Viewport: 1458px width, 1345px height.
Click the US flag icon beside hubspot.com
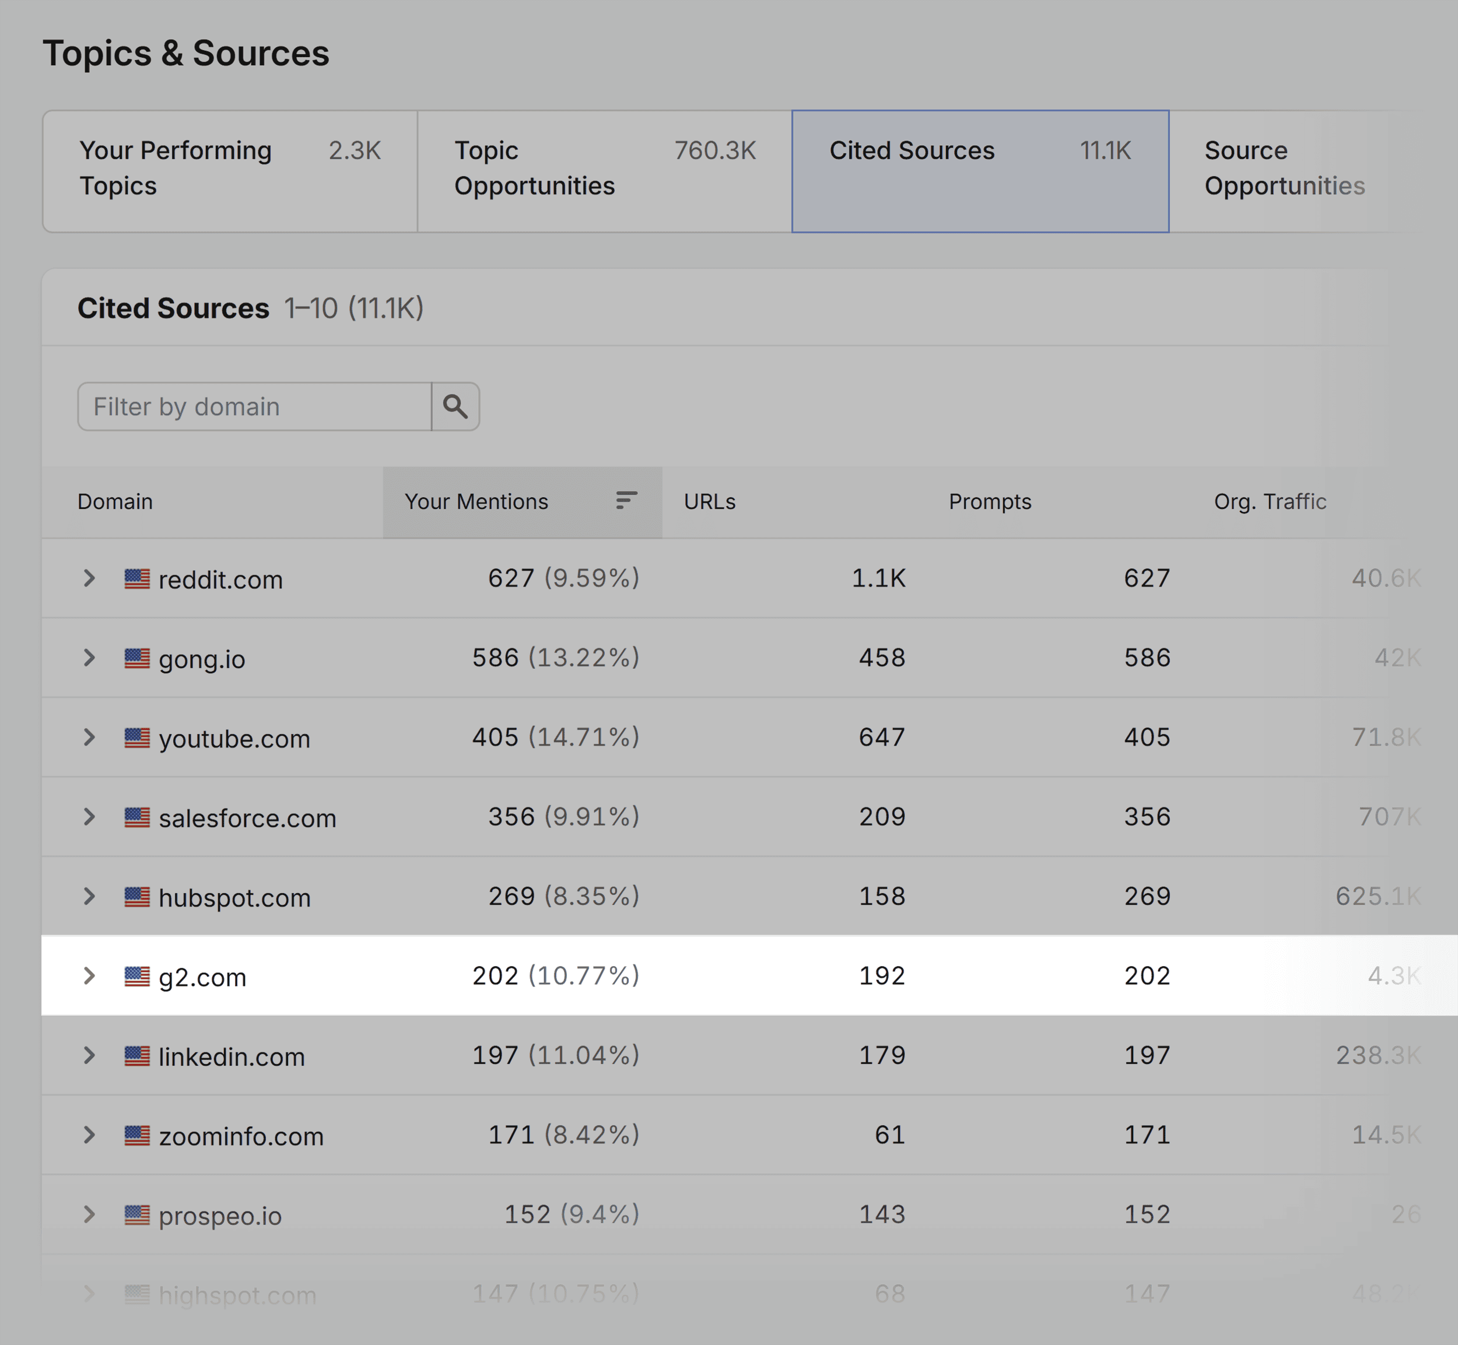click(137, 897)
